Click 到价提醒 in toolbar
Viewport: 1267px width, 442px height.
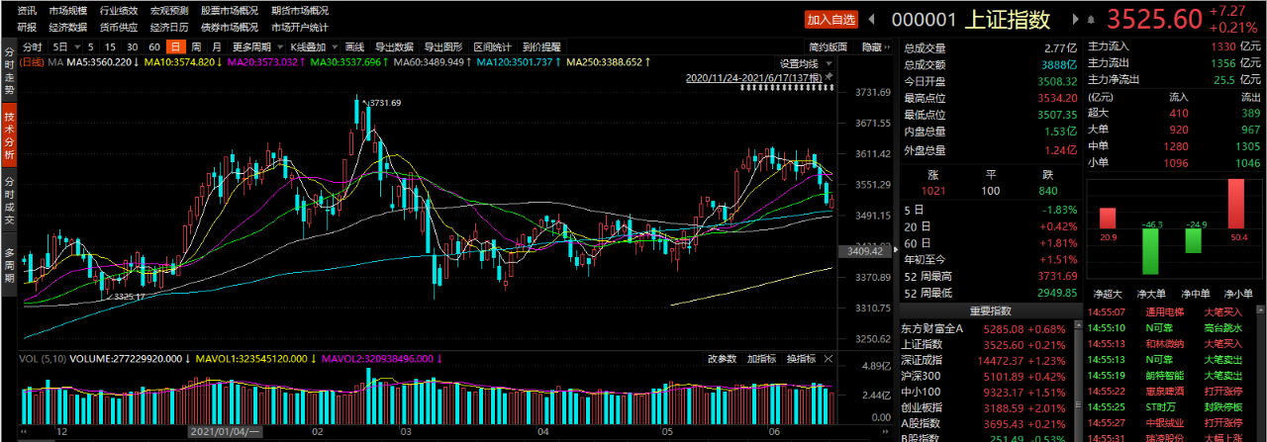point(541,46)
